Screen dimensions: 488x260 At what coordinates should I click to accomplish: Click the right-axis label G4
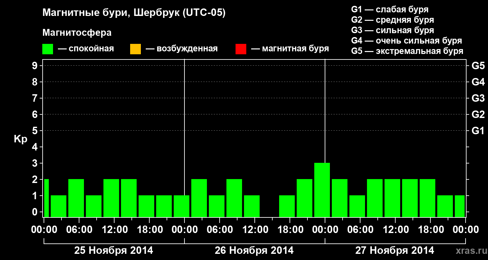coord(478,82)
